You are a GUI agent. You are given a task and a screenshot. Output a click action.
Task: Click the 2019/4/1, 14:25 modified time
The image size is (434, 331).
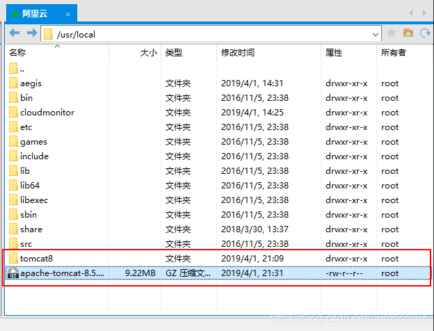point(252,113)
